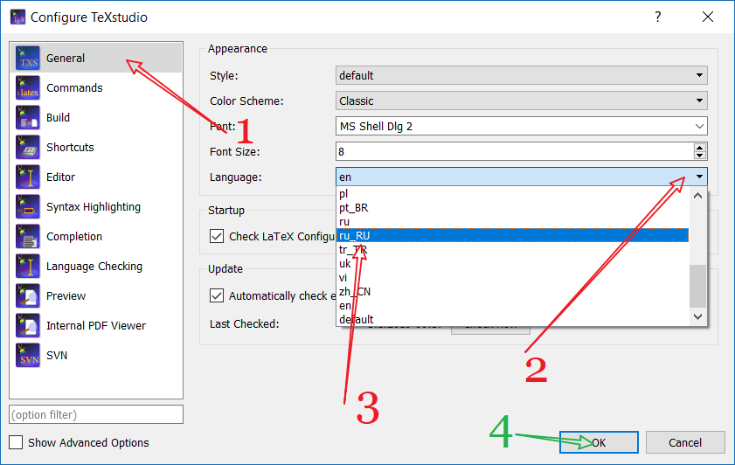
Task: Switch to the Build settings page
Action: click(x=96, y=117)
